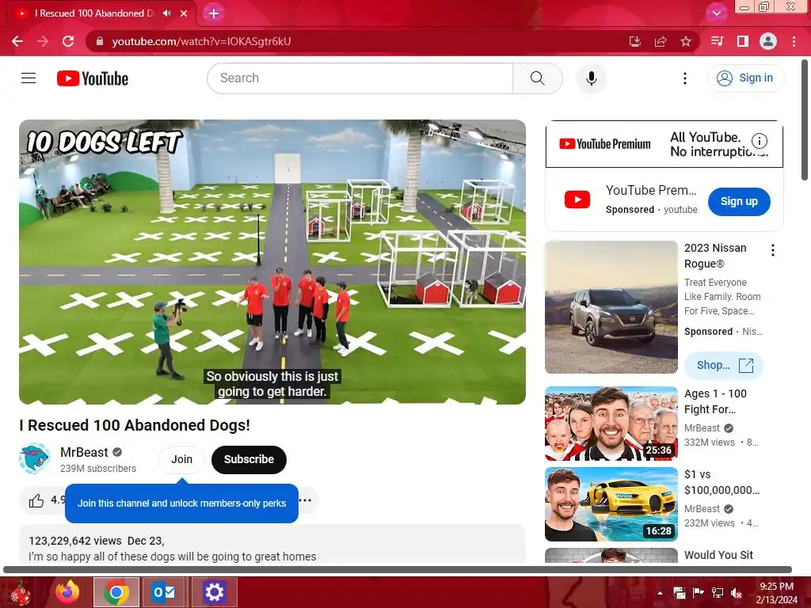This screenshot has height=608, width=811.
Task: Click the YouTube logo to go home
Action: (93, 78)
